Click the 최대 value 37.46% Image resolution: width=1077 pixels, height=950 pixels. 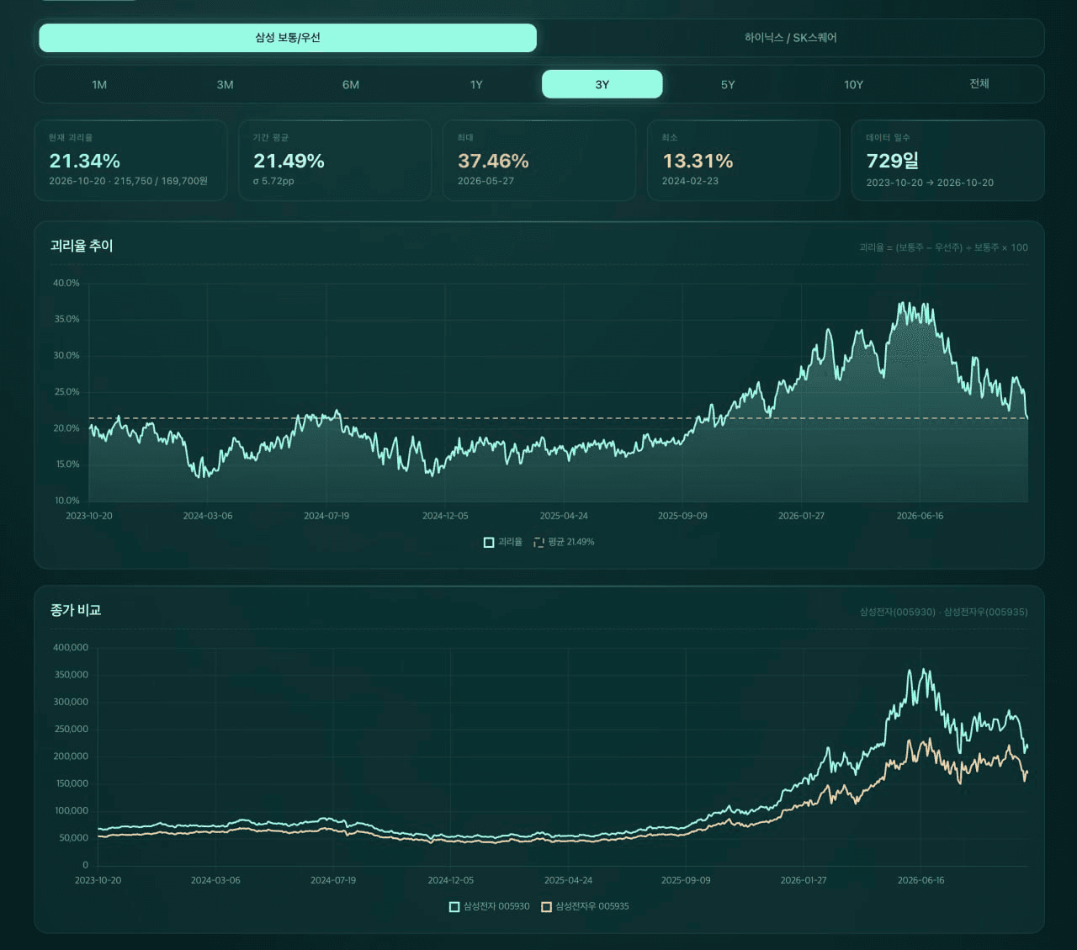pyautogui.click(x=493, y=161)
